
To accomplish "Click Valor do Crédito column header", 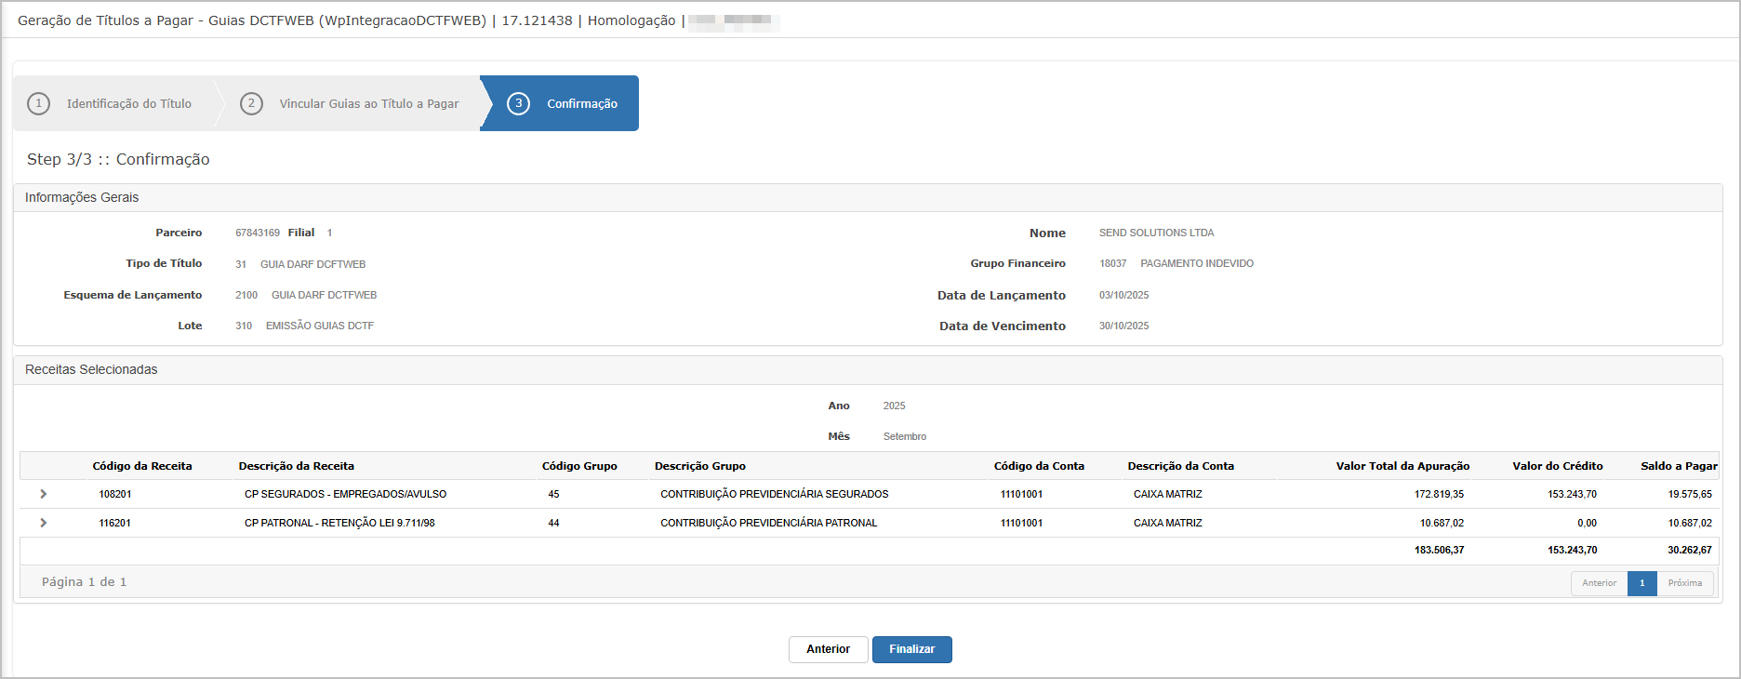I will tap(1557, 466).
